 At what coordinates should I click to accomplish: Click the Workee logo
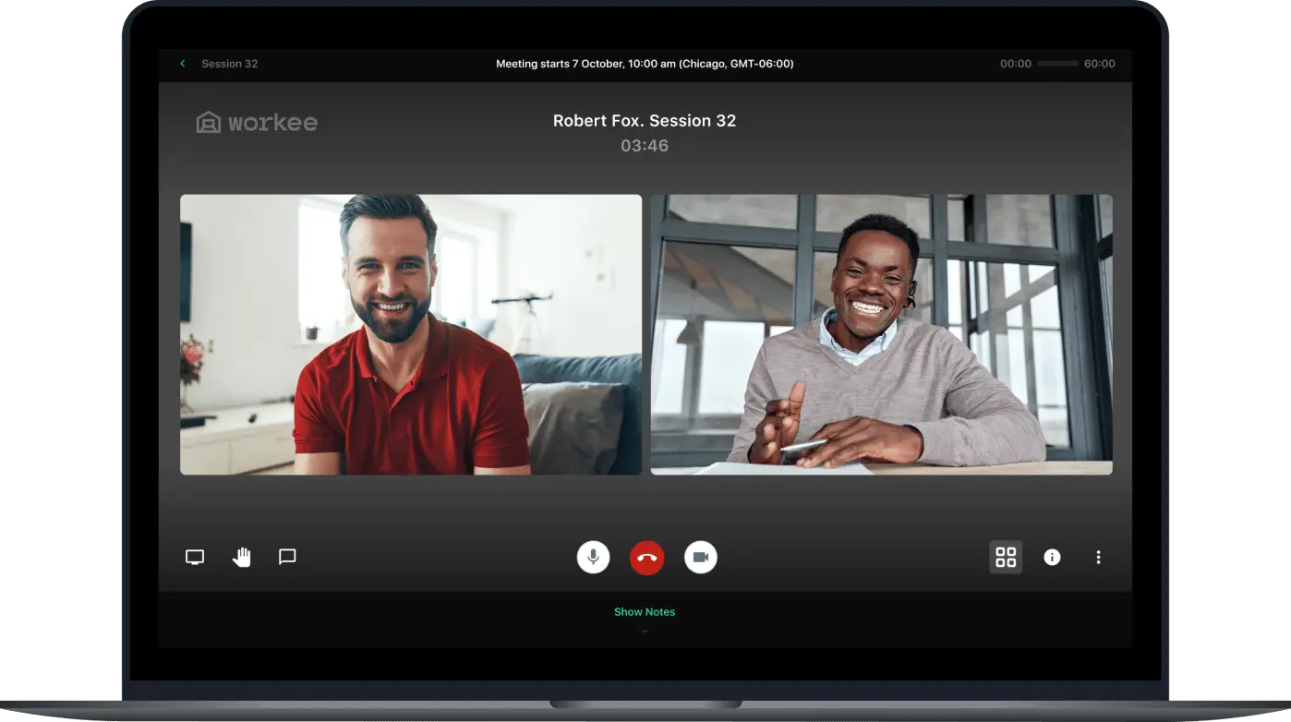257,122
